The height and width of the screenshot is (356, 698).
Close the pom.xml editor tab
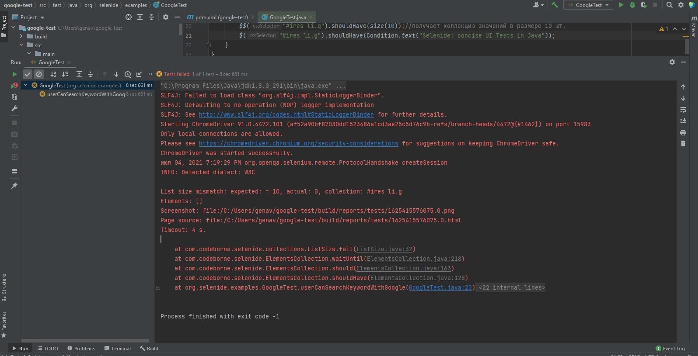coord(253,17)
